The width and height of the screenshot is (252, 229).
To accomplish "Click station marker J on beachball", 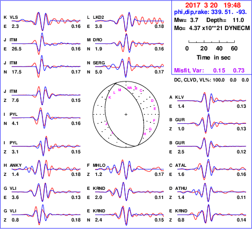I will coord(106,124).
